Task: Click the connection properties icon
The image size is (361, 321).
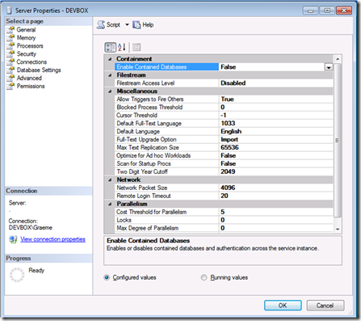Action: tap(13, 239)
